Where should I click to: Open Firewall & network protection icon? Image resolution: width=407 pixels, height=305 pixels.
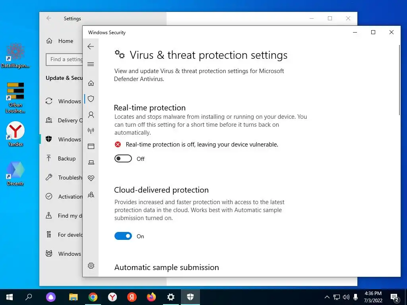point(91,130)
